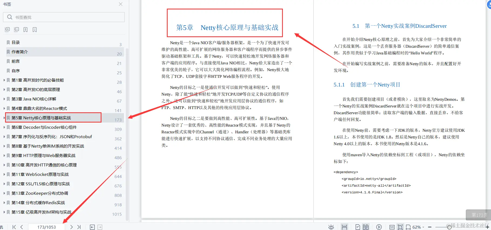The width and height of the screenshot is (491, 230).
Task: Select bookmark 第3章 Java NIO核心详解
Action: coord(34,99)
